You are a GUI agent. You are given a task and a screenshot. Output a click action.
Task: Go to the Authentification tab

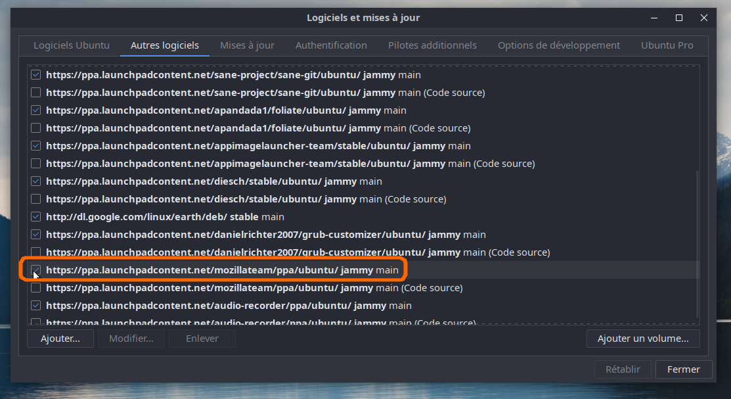coord(331,45)
